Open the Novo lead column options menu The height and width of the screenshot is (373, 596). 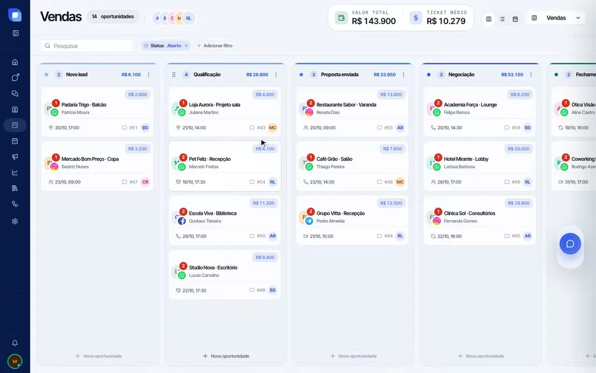point(149,75)
